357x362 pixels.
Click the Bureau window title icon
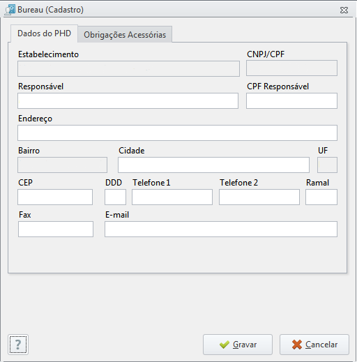(10, 10)
